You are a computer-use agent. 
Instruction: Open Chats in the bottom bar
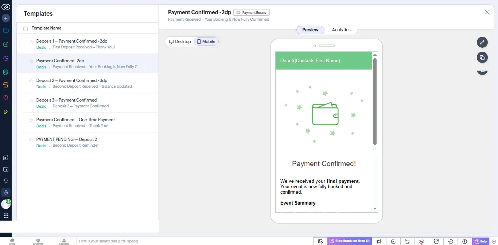[x=12, y=241]
